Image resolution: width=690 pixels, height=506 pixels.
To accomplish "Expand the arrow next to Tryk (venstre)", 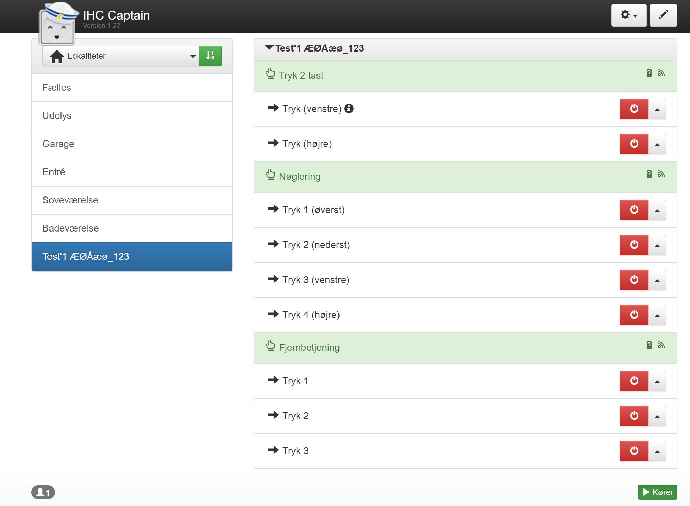I will coord(657,109).
